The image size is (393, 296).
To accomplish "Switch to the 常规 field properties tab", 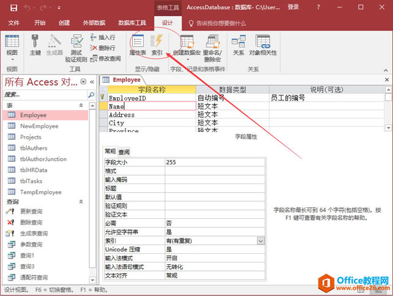I will point(110,151).
